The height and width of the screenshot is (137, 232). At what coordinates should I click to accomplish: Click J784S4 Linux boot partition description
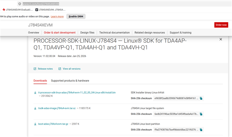click(145, 124)
